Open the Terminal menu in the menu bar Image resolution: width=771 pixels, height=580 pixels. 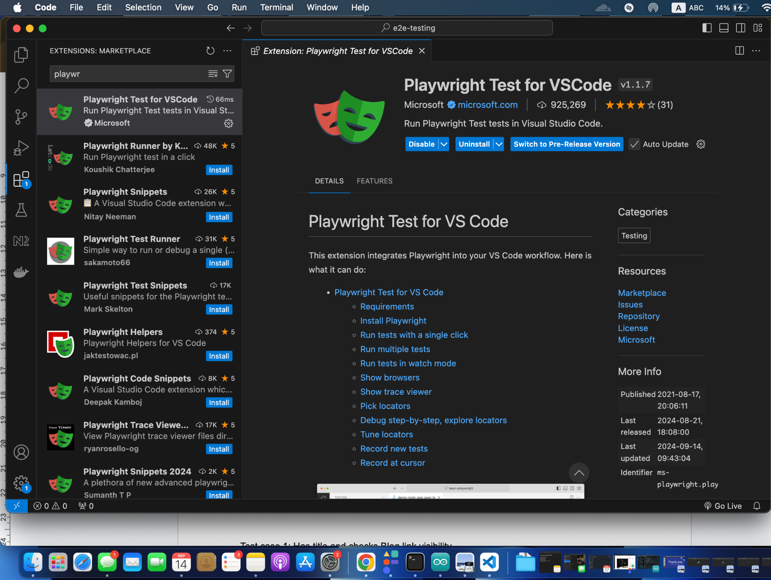pyautogui.click(x=276, y=7)
